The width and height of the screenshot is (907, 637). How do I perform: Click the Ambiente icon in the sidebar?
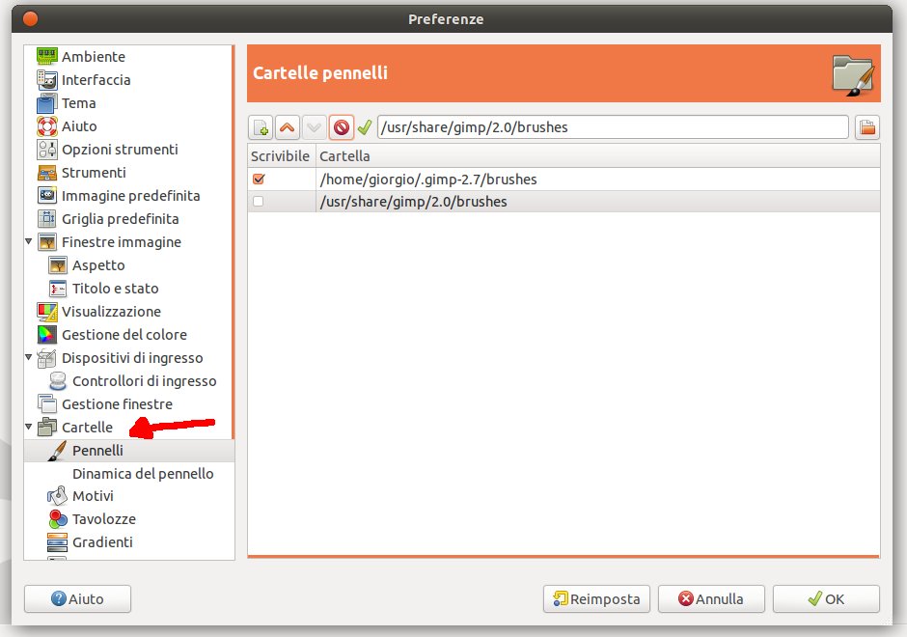47,56
